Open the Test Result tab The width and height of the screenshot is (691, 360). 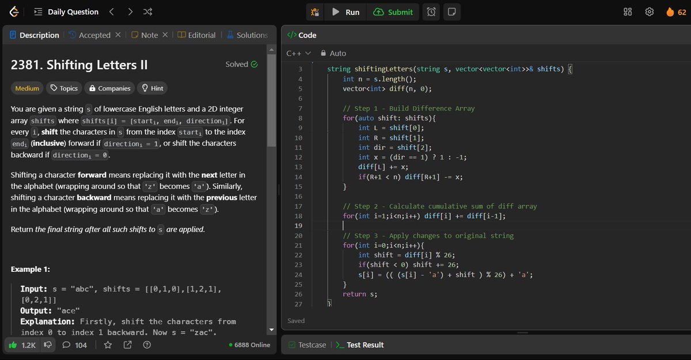coord(360,345)
